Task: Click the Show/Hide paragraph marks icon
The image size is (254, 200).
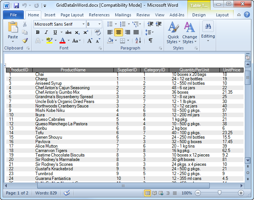Action: pos(150,41)
